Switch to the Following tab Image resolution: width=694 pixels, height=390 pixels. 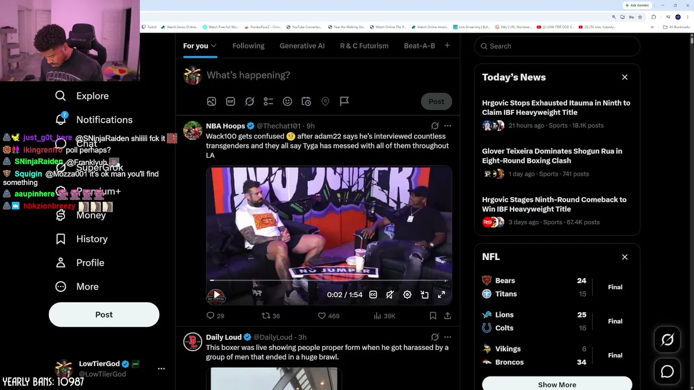click(x=248, y=46)
